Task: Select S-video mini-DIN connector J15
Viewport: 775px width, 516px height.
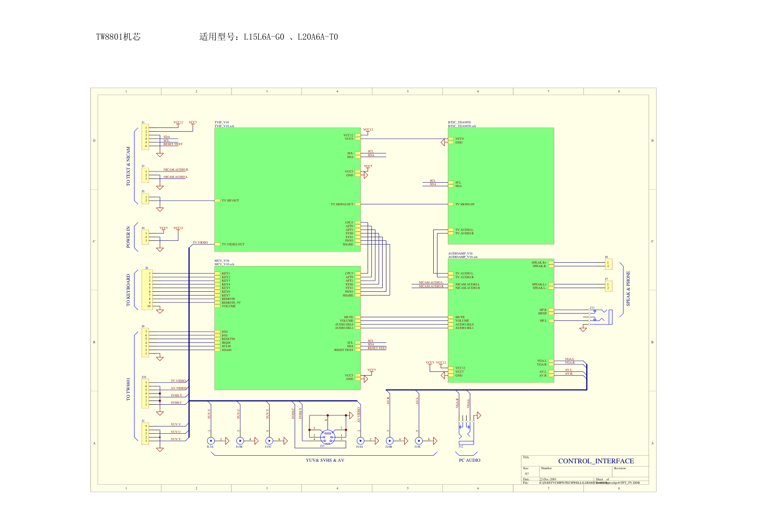Action: pos(327,436)
